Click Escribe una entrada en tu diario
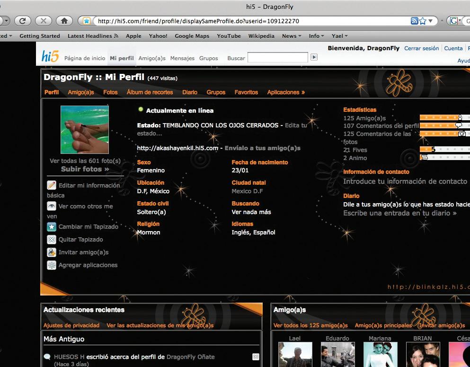Screen dimensions: 470x367 pyautogui.click(x=400, y=213)
